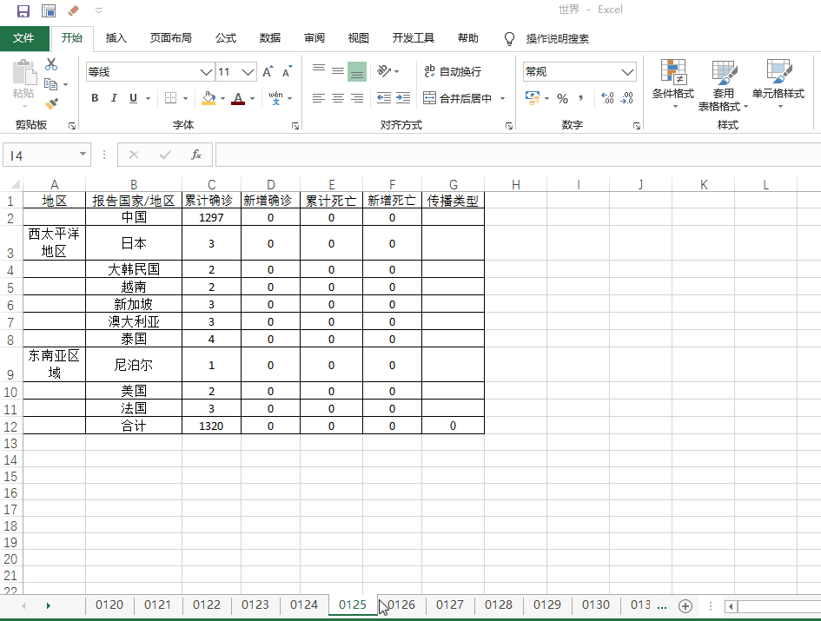This screenshot has width=821, height=621.
Task: Toggle Italic formatting
Action: 114,98
